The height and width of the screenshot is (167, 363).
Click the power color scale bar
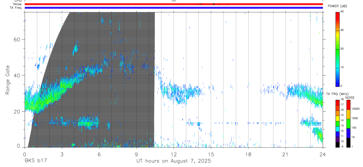(x=338, y=49)
